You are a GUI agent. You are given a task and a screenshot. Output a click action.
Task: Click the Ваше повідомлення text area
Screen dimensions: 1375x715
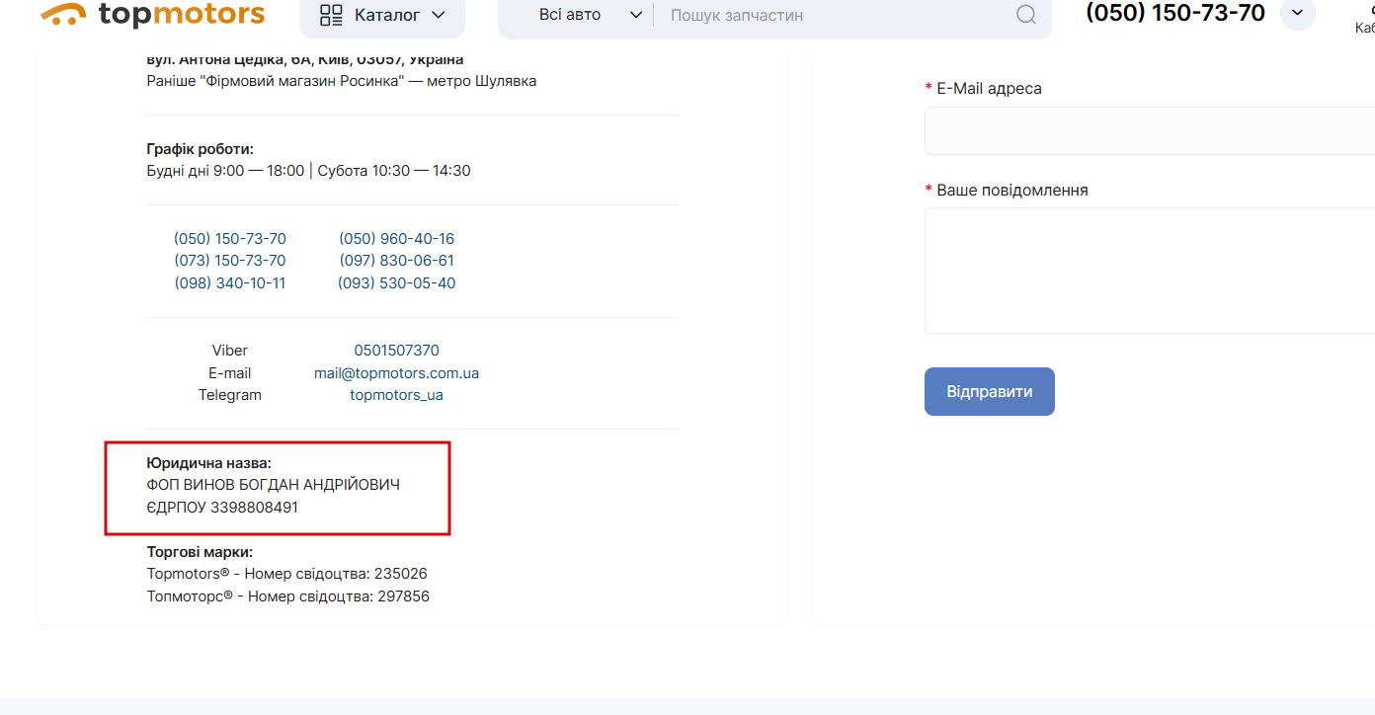pyautogui.click(x=1150, y=271)
